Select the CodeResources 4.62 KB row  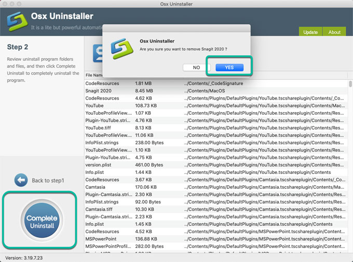(216, 98)
